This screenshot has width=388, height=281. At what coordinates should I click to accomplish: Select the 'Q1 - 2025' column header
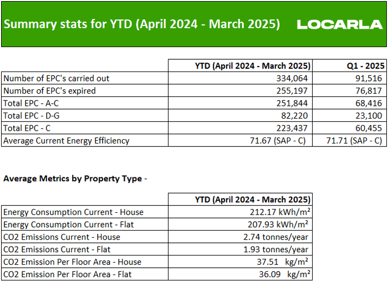tap(366, 66)
